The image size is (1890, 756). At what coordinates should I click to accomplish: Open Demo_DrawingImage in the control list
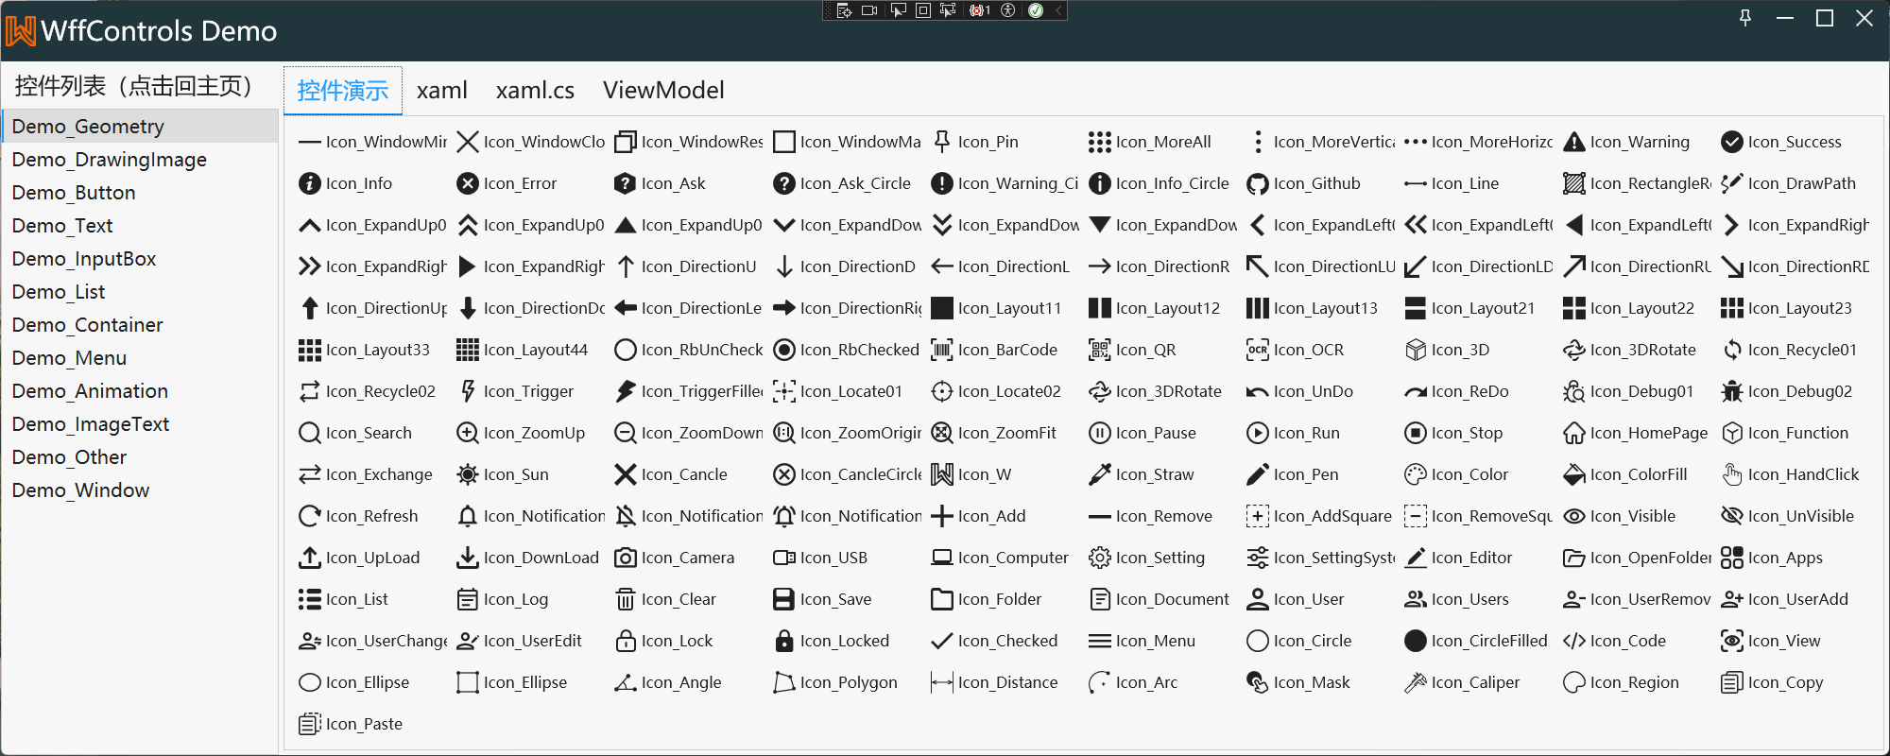140,160
